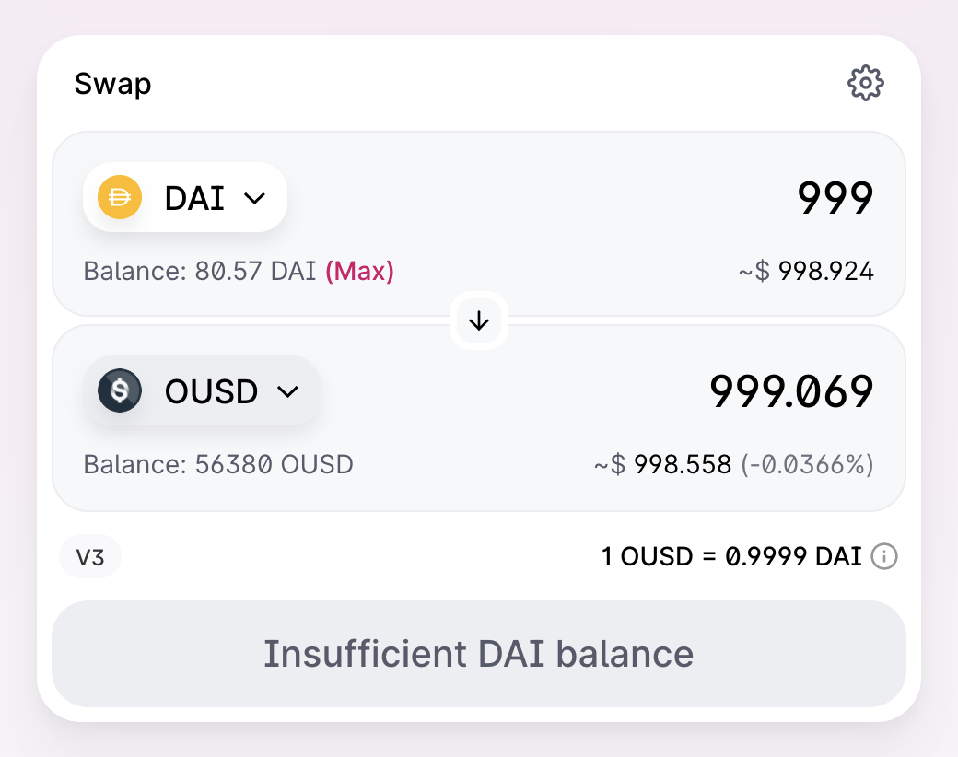Click the Balance: 80.57 DAI text
Image resolution: width=958 pixels, height=757 pixels.
coord(200,272)
